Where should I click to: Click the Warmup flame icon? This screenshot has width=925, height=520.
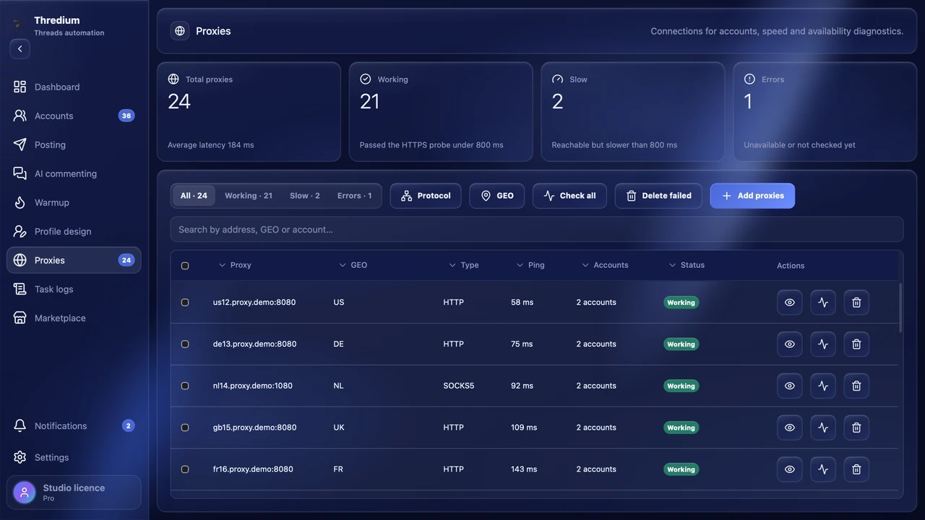coord(20,202)
